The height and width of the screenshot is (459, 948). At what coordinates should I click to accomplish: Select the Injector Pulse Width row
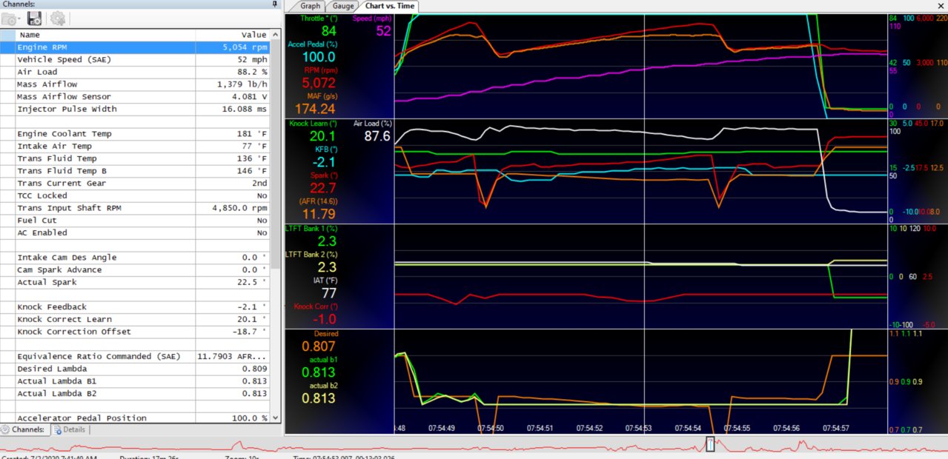pyautogui.click(x=136, y=109)
